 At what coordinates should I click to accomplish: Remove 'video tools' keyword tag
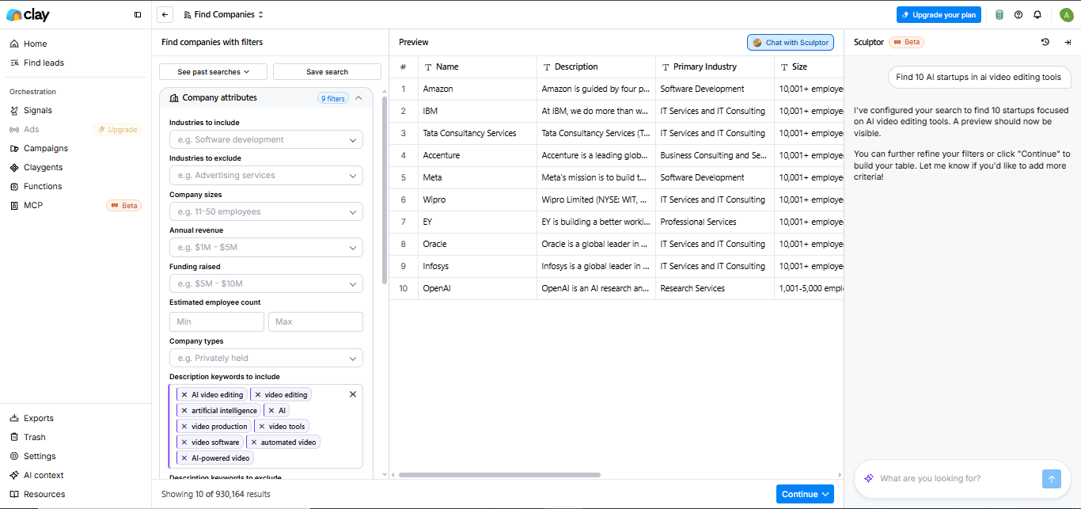(262, 426)
